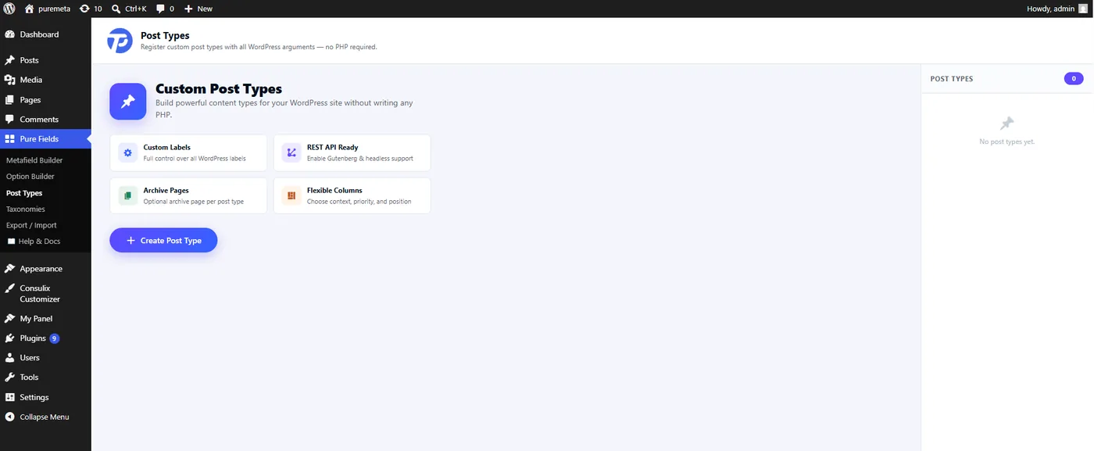Click the Pure Fields grid icon
This screenshot has width=1094, height=451.
point(9,139)
